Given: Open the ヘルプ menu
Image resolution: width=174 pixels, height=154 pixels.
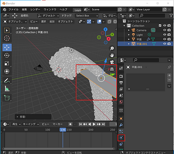Looking at the screenshot, I should click(63, 10).
